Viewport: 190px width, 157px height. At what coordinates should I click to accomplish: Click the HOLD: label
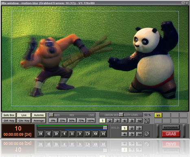[115, 128]
